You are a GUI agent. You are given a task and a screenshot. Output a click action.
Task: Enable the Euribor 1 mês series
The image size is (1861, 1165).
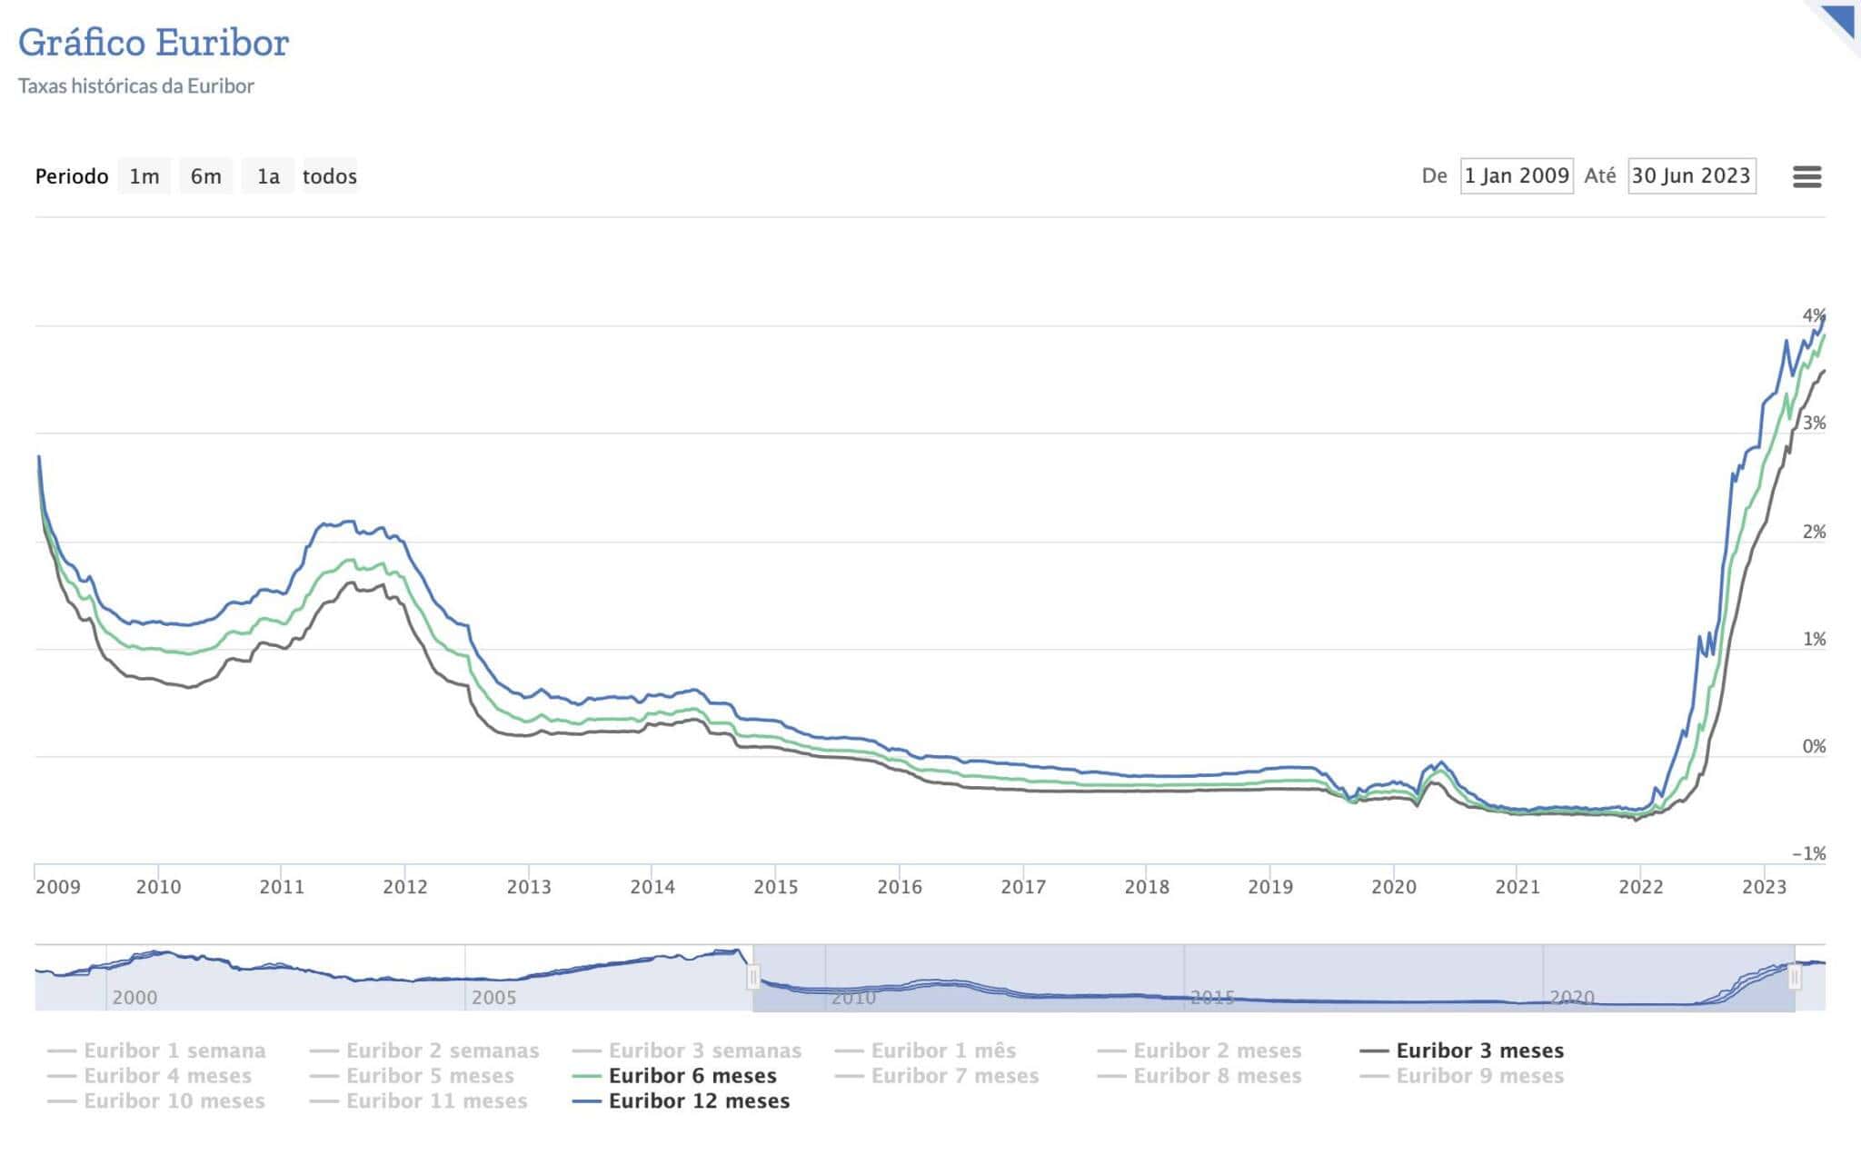coord(943,1050)
